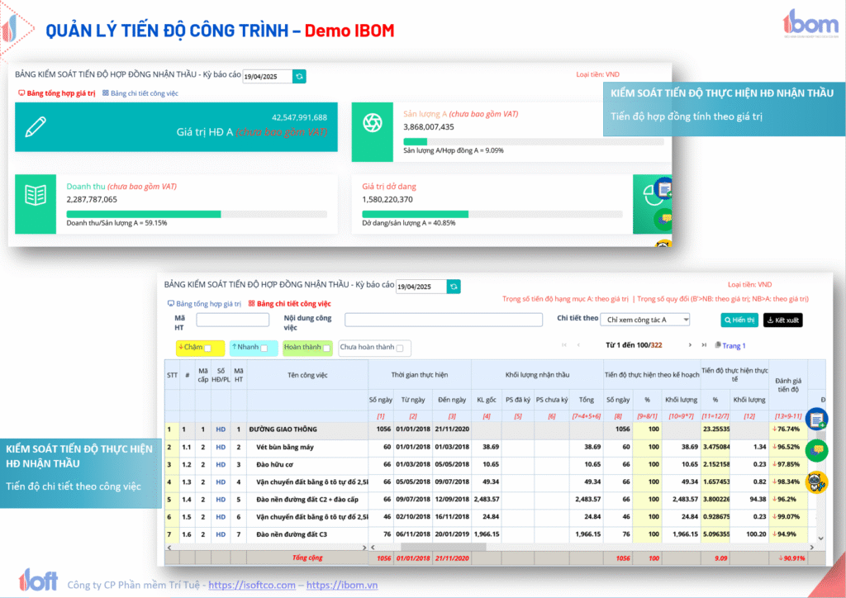Viewport: 846px width, 598px height.
Task: Tick the Nhanh filter checkbox
Action: coord(264,348)
